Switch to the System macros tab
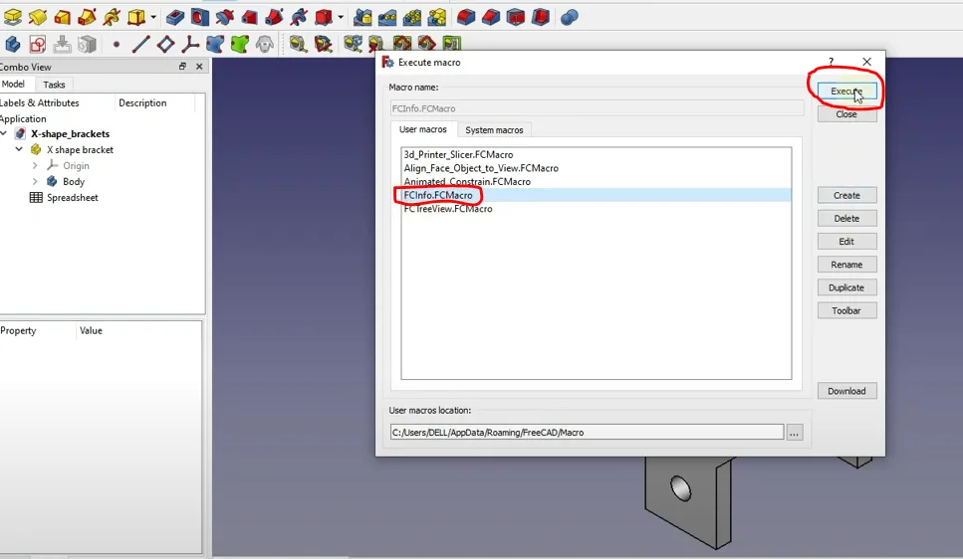Image resolution: width=963 pixels, height=559 pixels. (494, 130)
